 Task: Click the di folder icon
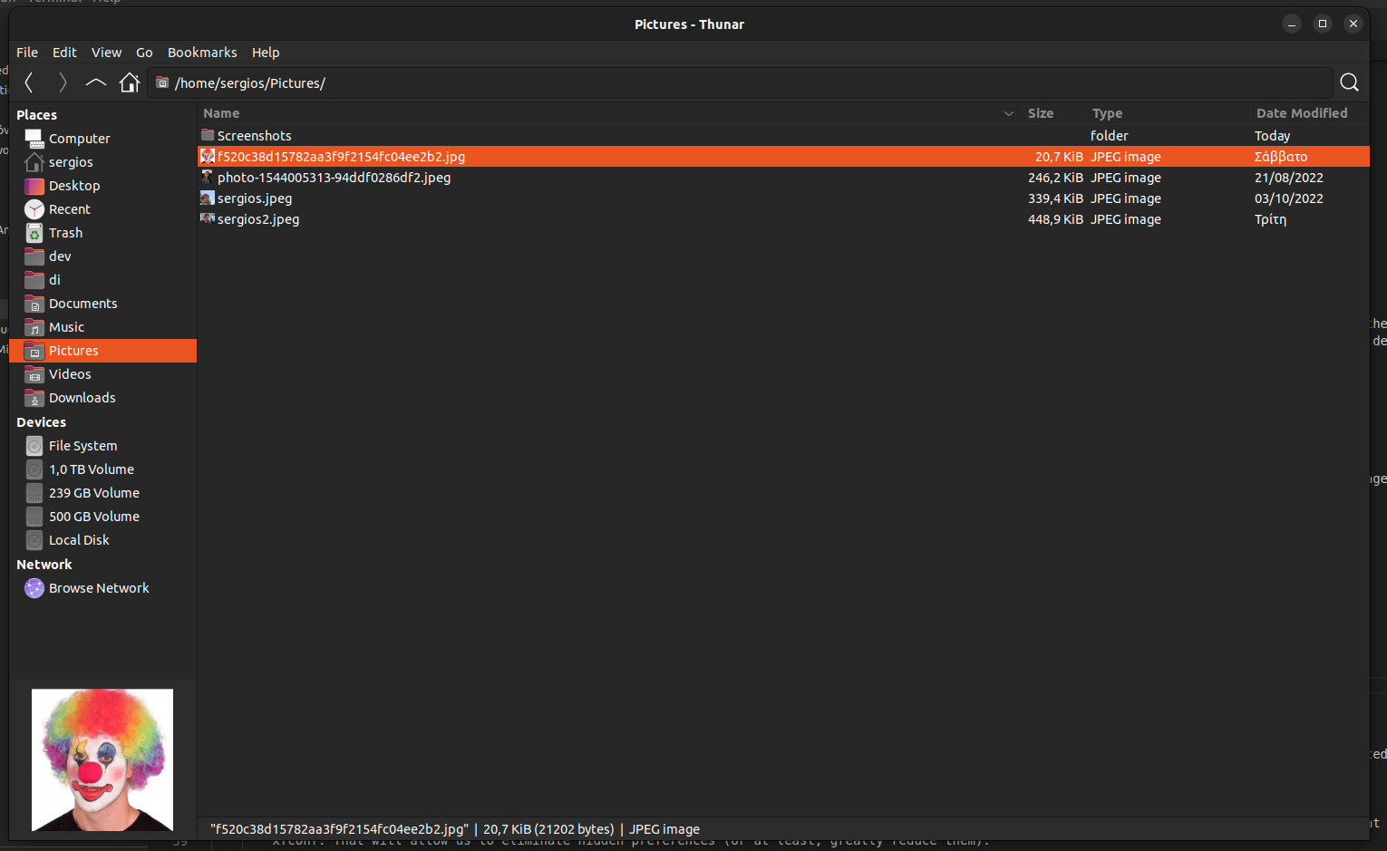click(x=34, y=280)
